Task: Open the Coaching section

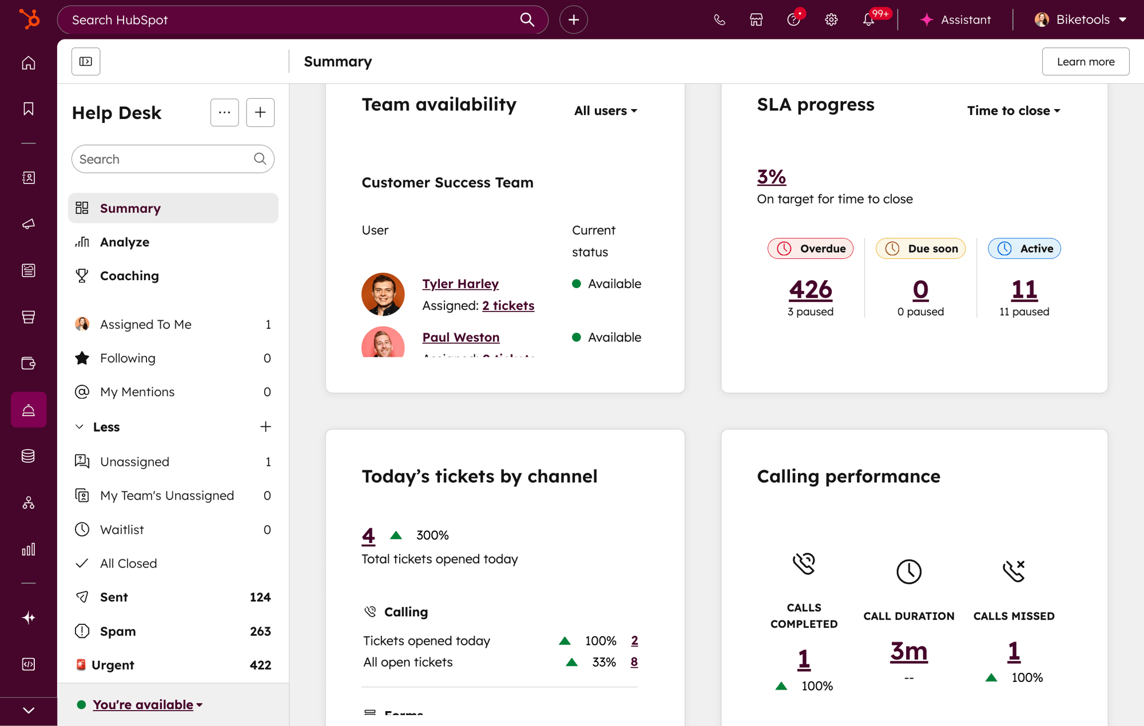Action: click(x=129, y=276)
